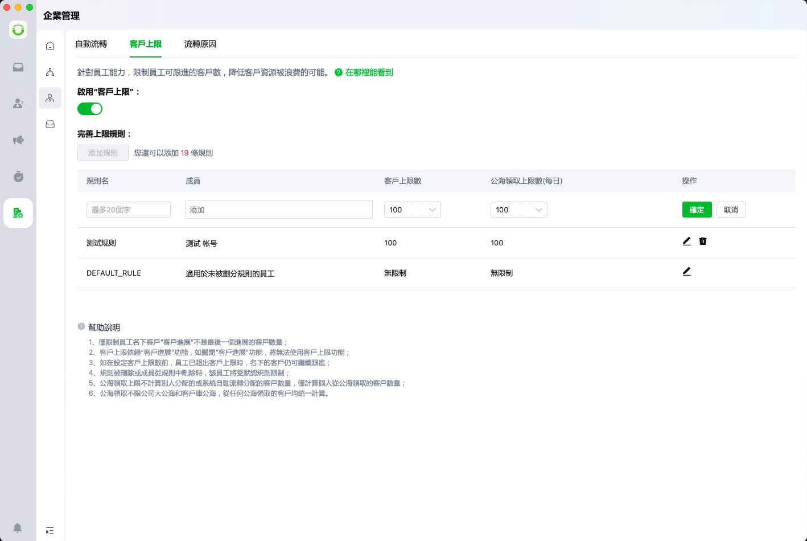Open the 在哪裡能看到 help link
807x541 pixels.
[369, 72]
